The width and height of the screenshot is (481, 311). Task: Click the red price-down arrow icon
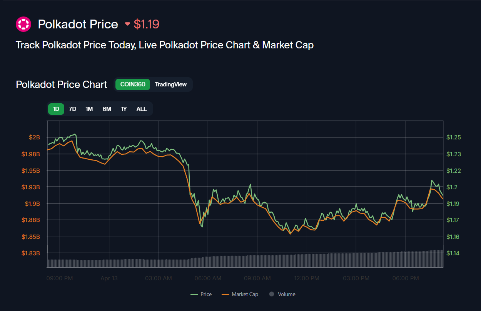127,25
